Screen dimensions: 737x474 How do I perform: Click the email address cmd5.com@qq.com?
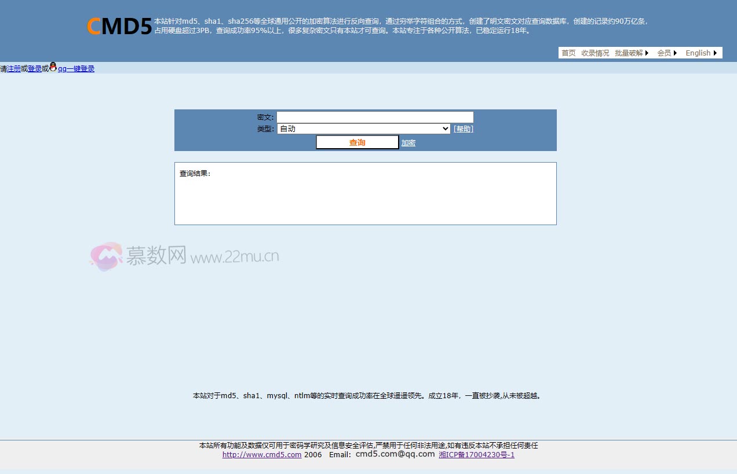(x=394, y=454)
